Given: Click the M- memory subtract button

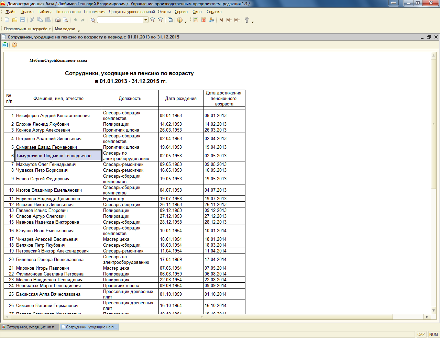Looking at the screenshot, I should pos(237,20).
